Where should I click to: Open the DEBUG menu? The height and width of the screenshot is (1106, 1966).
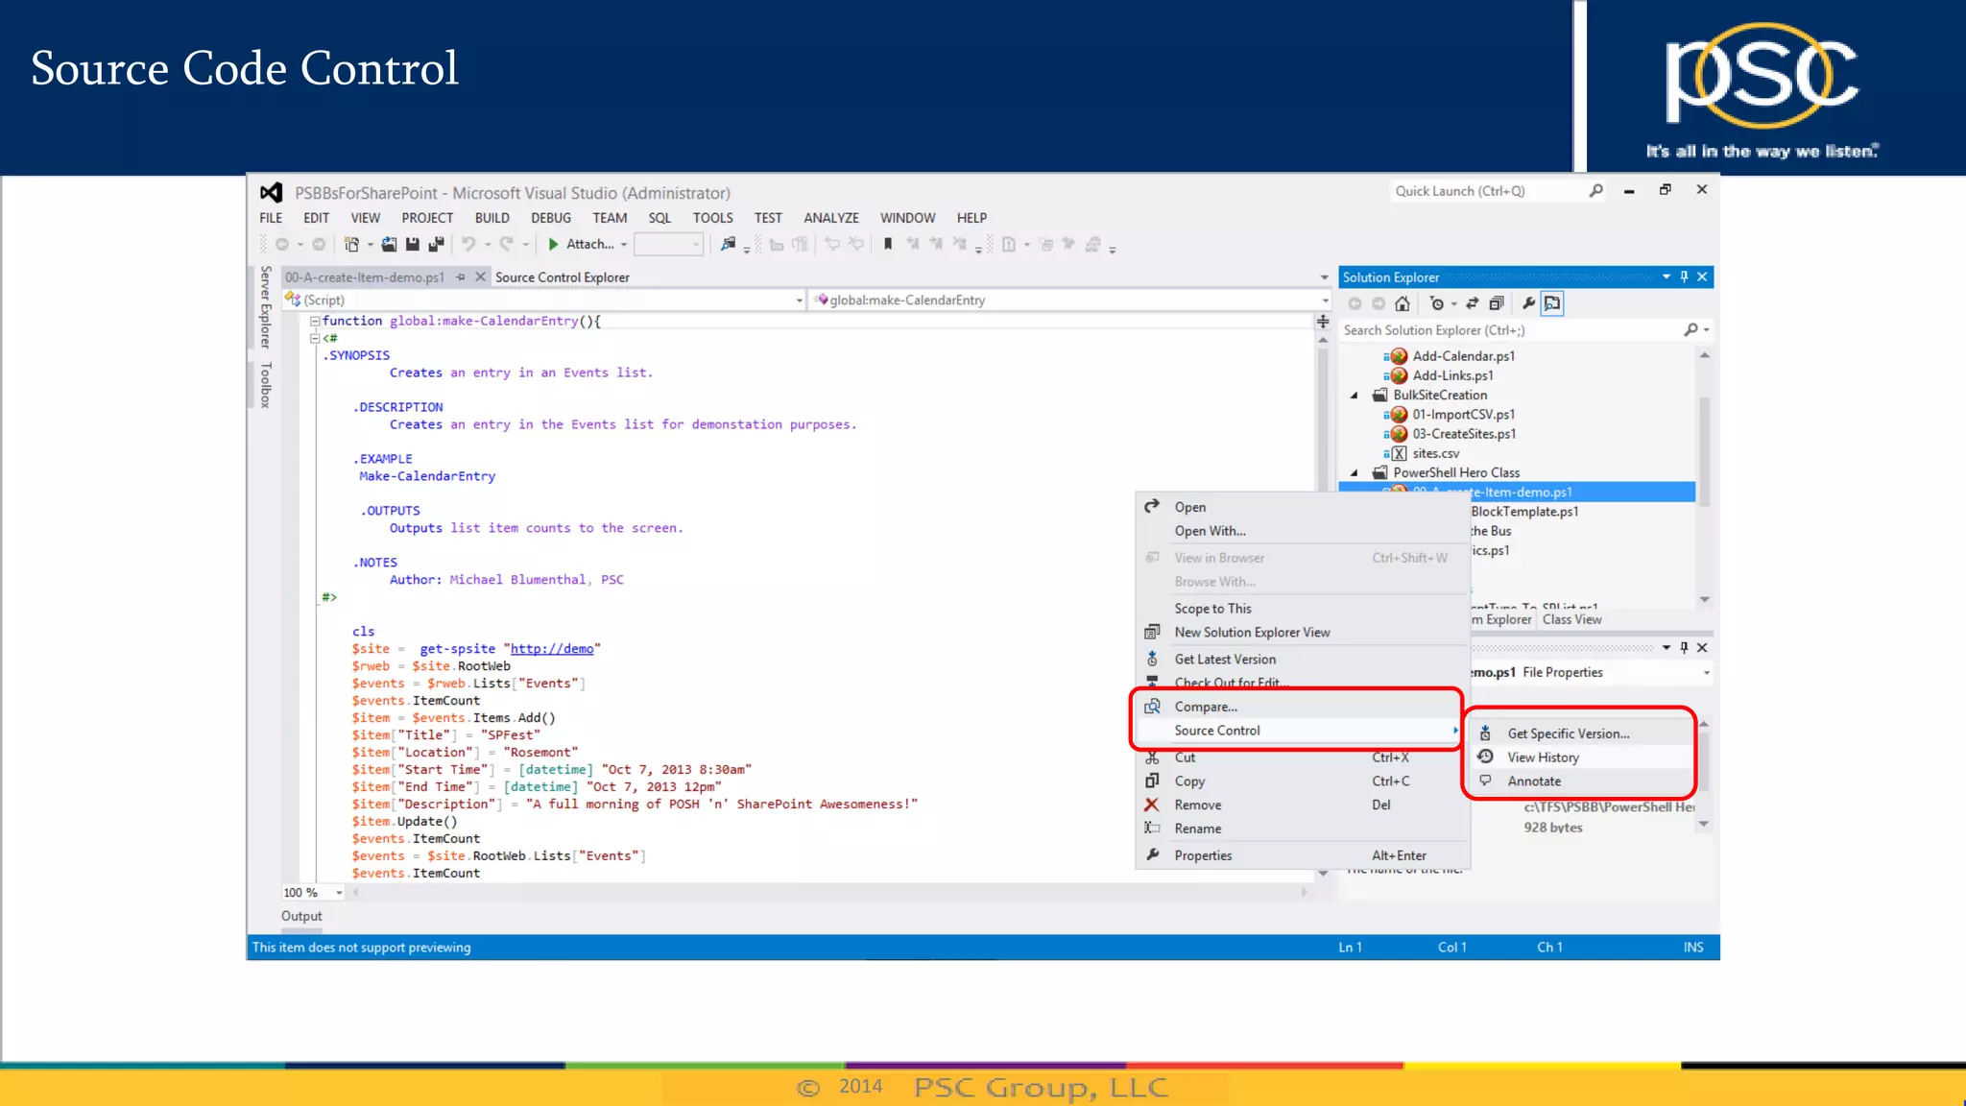551,218
